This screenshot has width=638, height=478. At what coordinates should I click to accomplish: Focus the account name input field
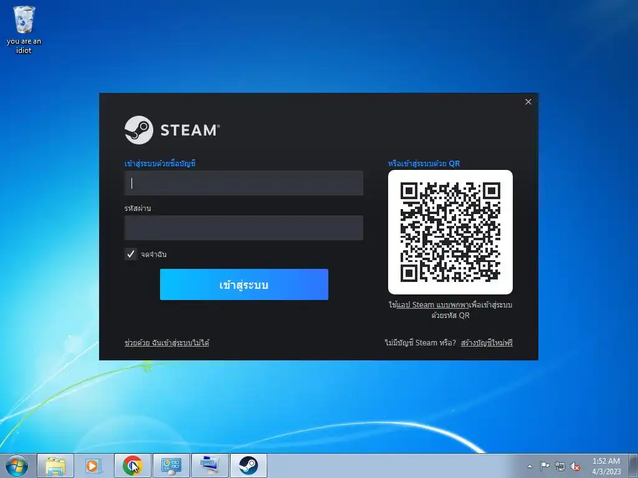click(244, 183)
